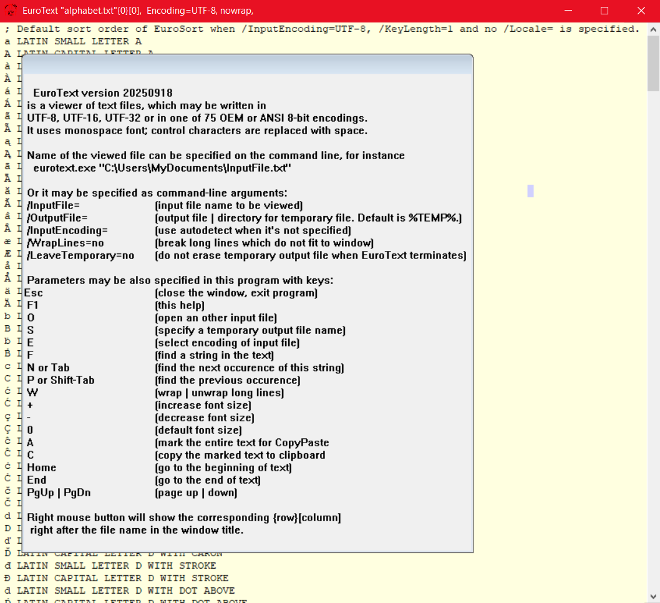
Task: Click the small highlighted block in help panel
Action: click(530, 191)
